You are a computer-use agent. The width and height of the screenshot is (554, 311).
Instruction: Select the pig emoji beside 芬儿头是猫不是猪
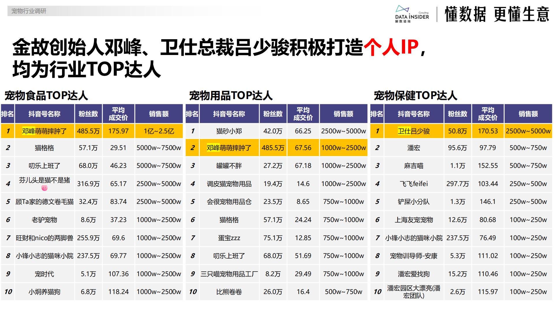(x=45, y=189)
